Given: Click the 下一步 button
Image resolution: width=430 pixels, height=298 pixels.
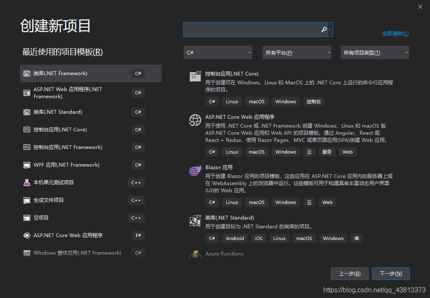Looking at the screenshot, I should [391, 273].
